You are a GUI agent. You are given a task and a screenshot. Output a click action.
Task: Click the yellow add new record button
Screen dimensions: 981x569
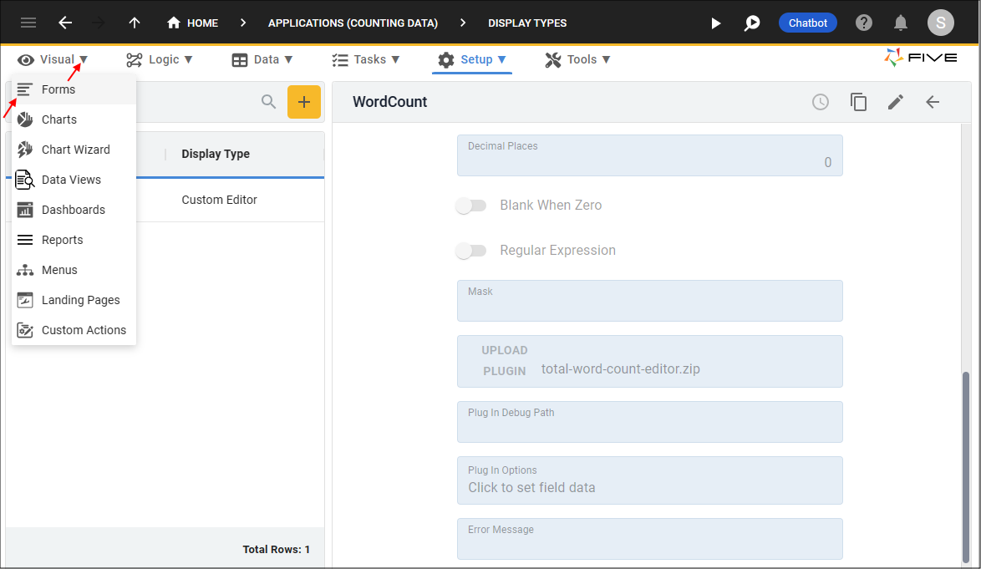(x=304, y=102)
